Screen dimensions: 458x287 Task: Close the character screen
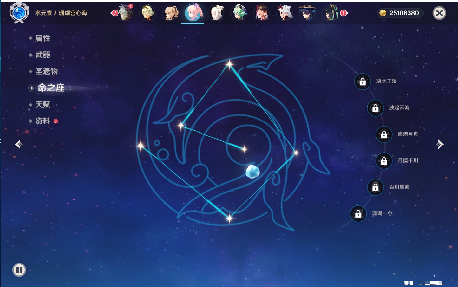pos(439,13)
